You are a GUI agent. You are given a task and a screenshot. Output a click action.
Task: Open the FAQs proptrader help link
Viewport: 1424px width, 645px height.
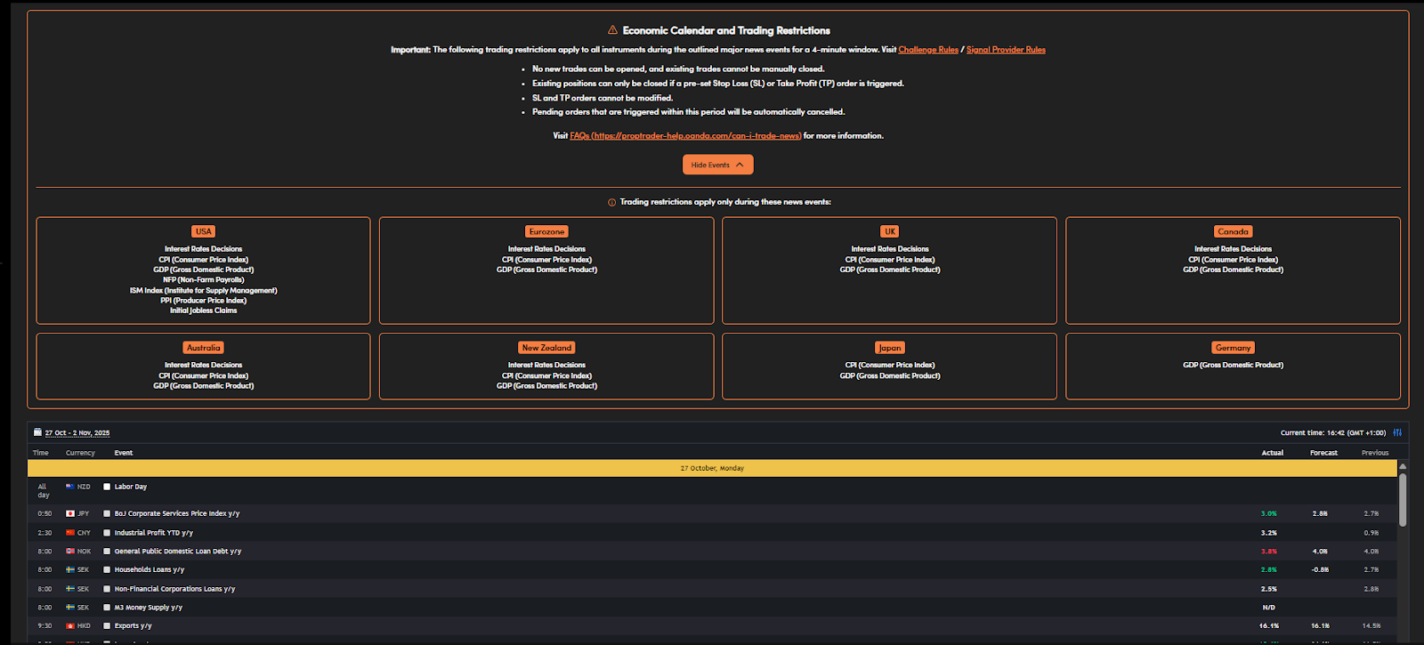(685, 136)
